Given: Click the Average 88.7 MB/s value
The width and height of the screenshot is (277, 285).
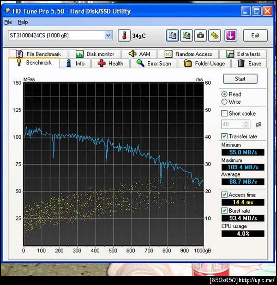Looking at the screenshot, I should coord(243,182).
